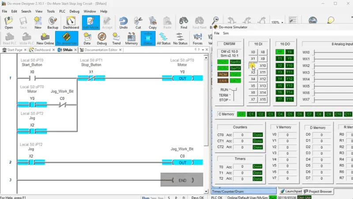Click the V0 memory value field
The height and width of the screenshot is (199, 353).
click(x=288, y=135)
